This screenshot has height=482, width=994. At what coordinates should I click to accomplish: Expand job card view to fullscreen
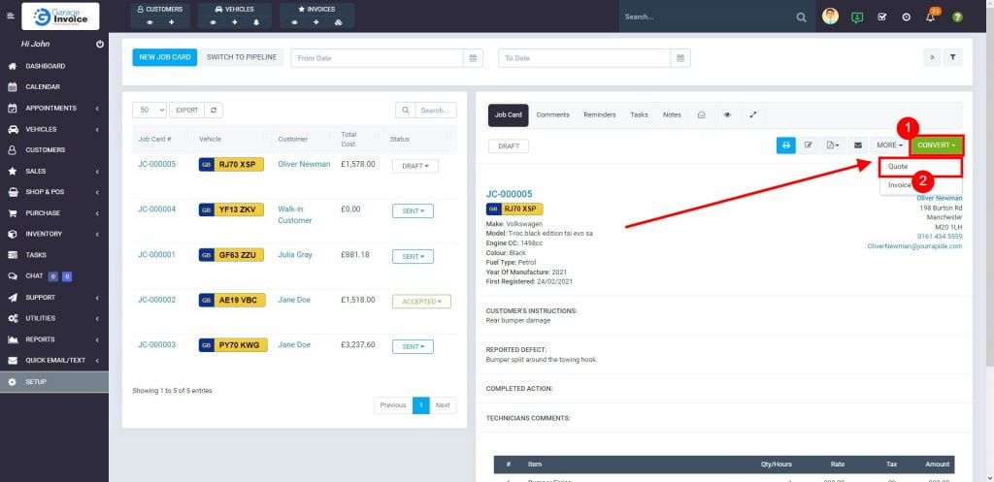click(753, 115)
